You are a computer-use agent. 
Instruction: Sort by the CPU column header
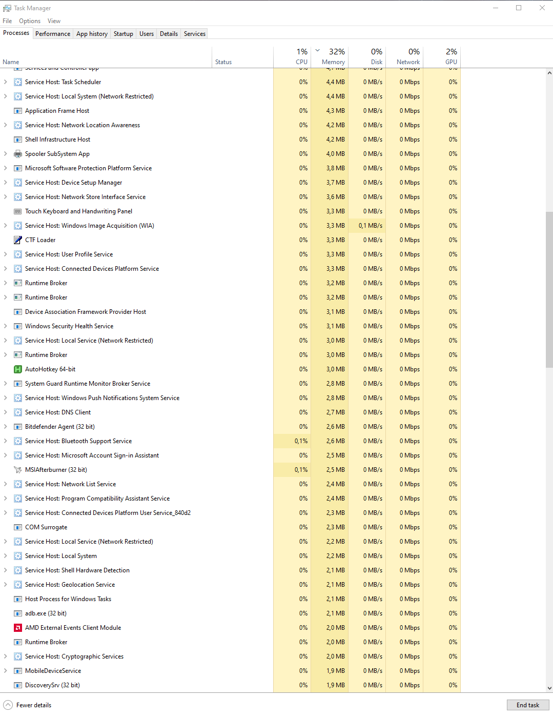coord(292,57)
